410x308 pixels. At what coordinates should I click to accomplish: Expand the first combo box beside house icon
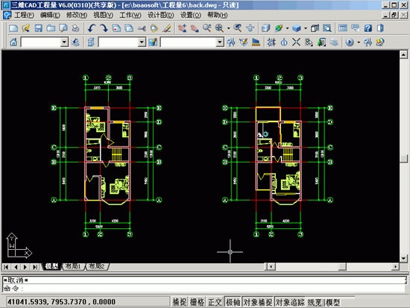(x=64, y=42)
